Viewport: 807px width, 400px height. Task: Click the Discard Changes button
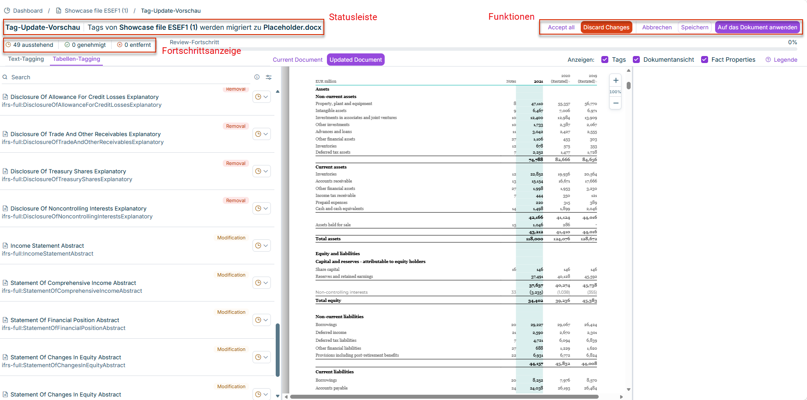tap(606, 27)
